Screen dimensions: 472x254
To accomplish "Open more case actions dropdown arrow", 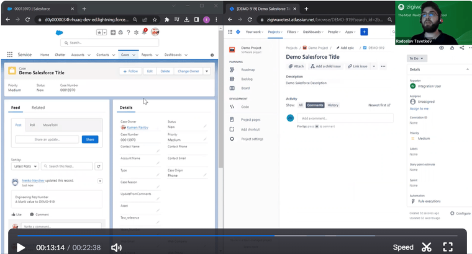I will pos(207,71).
